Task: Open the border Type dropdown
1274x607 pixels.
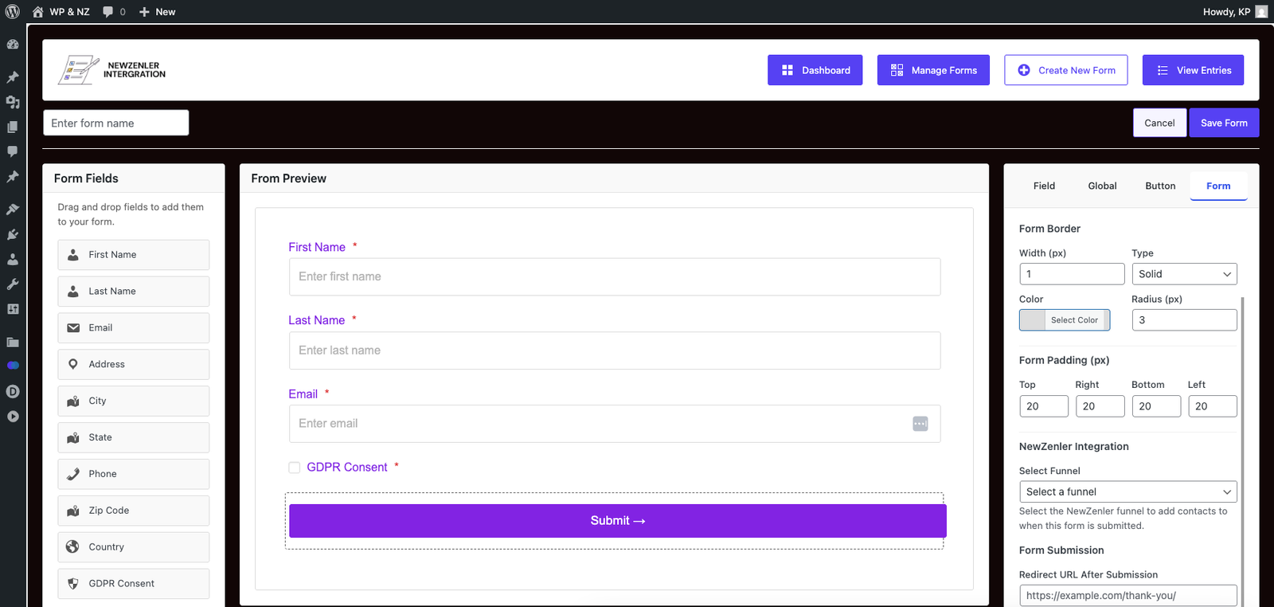Action: pos(1184,274)
